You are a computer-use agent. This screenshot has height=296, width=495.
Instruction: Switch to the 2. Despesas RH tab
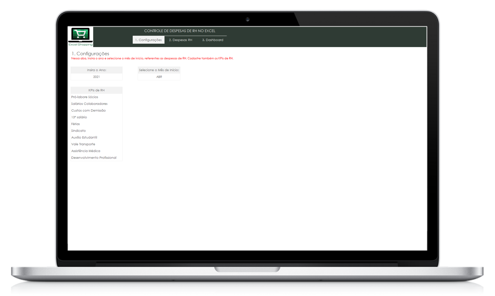180,40
